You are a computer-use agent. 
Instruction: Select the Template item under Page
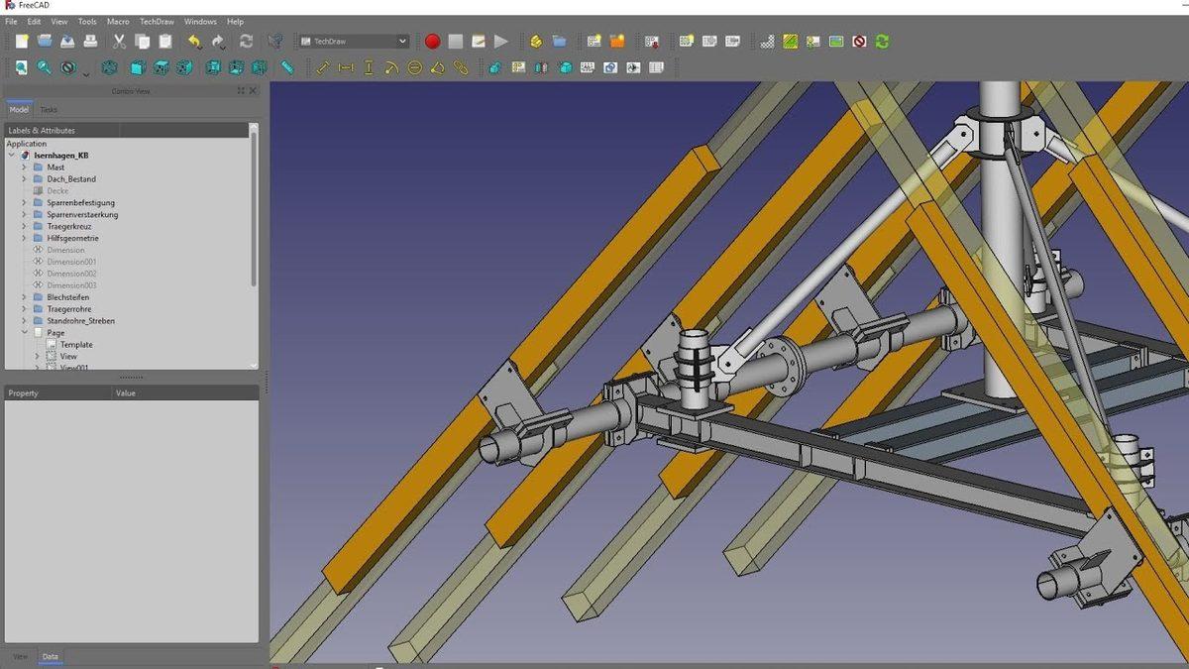(74, 344)
